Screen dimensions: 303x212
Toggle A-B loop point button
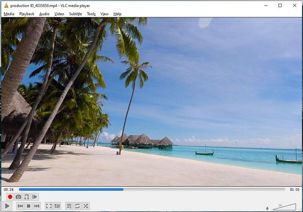pos(27,197)
